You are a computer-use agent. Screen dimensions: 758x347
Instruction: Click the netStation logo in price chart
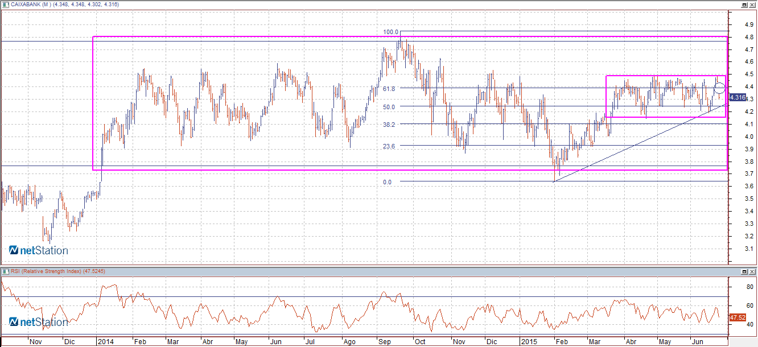click(x=38, y=250)
